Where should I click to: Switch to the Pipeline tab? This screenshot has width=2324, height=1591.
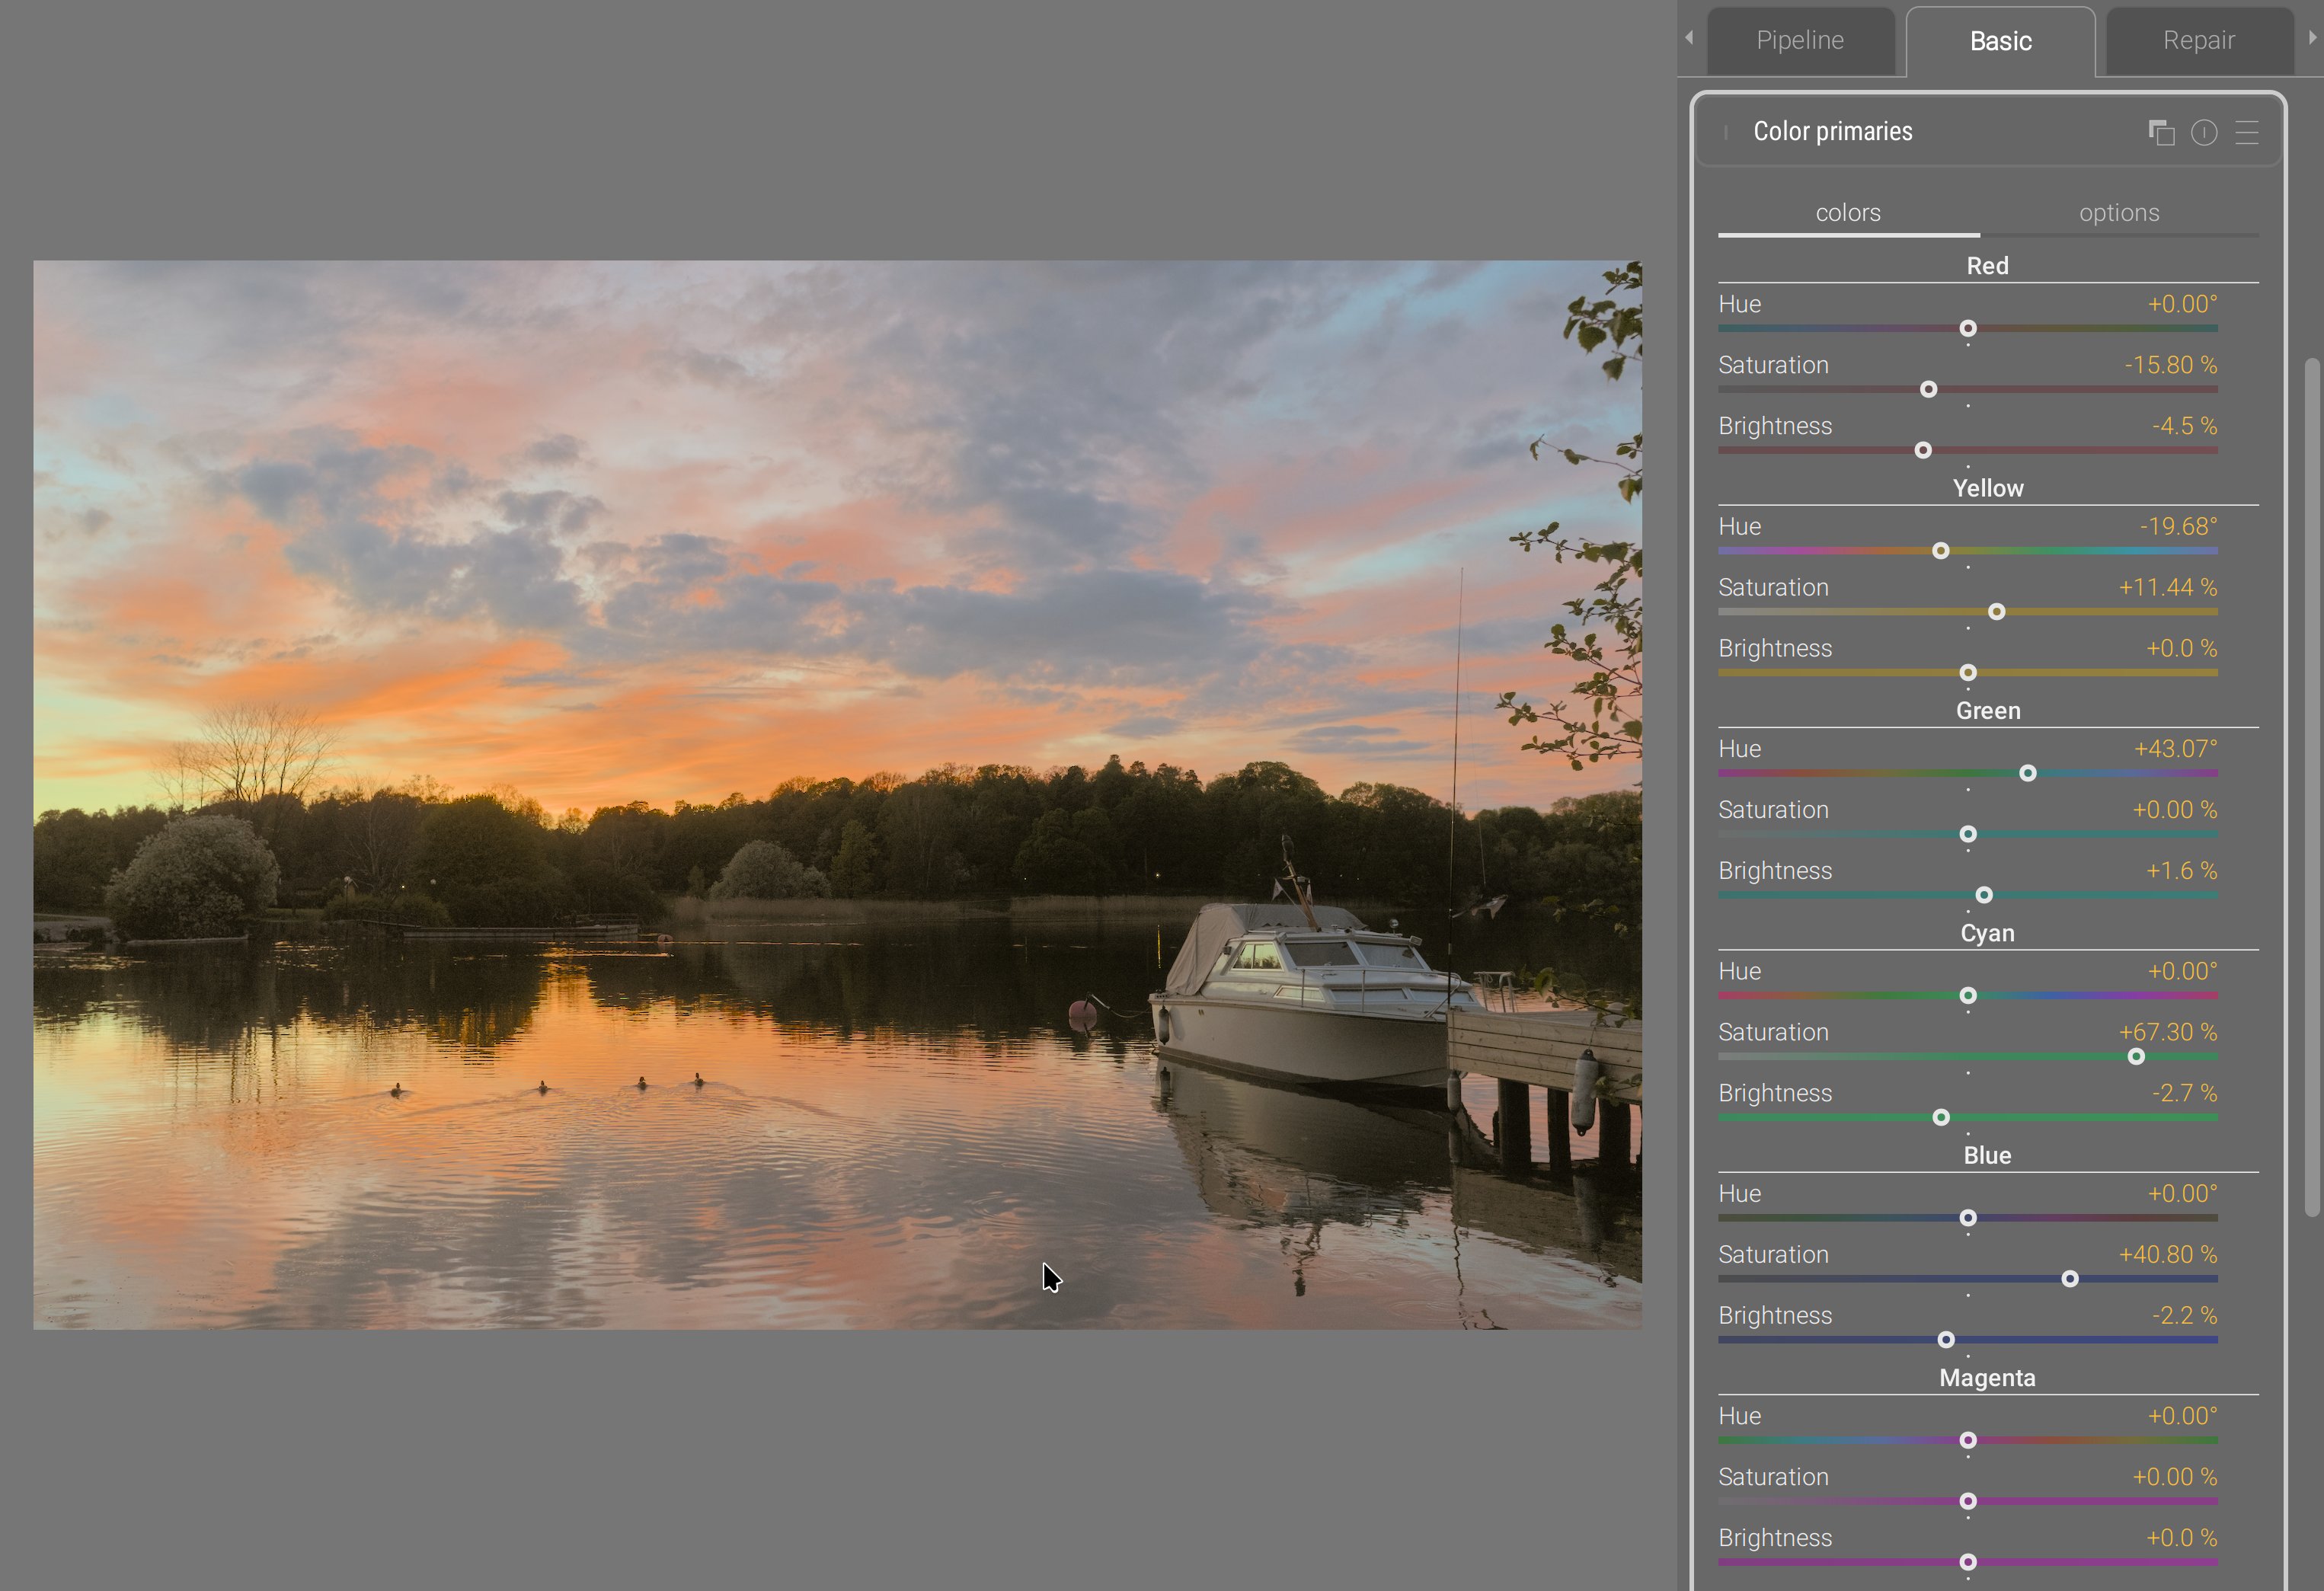click(x=1799, y=41)
